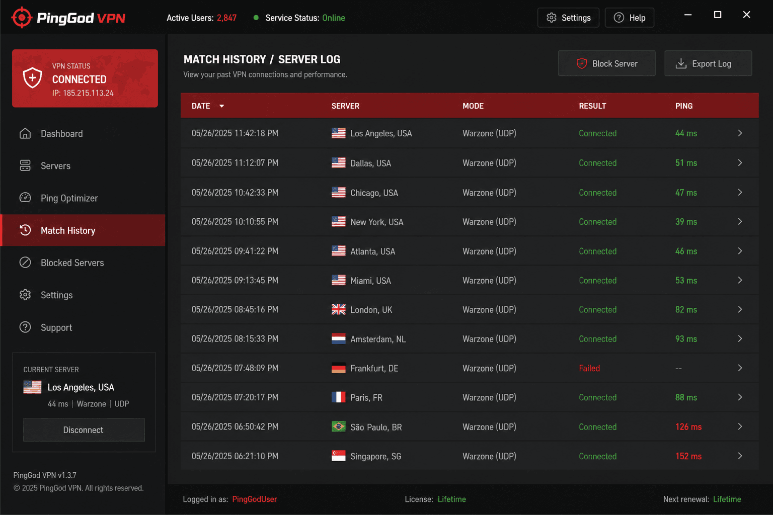Viewport: 773px width, 515px height.
Task: Click the download icon in Export Log
Action: [x=681, y=63]
